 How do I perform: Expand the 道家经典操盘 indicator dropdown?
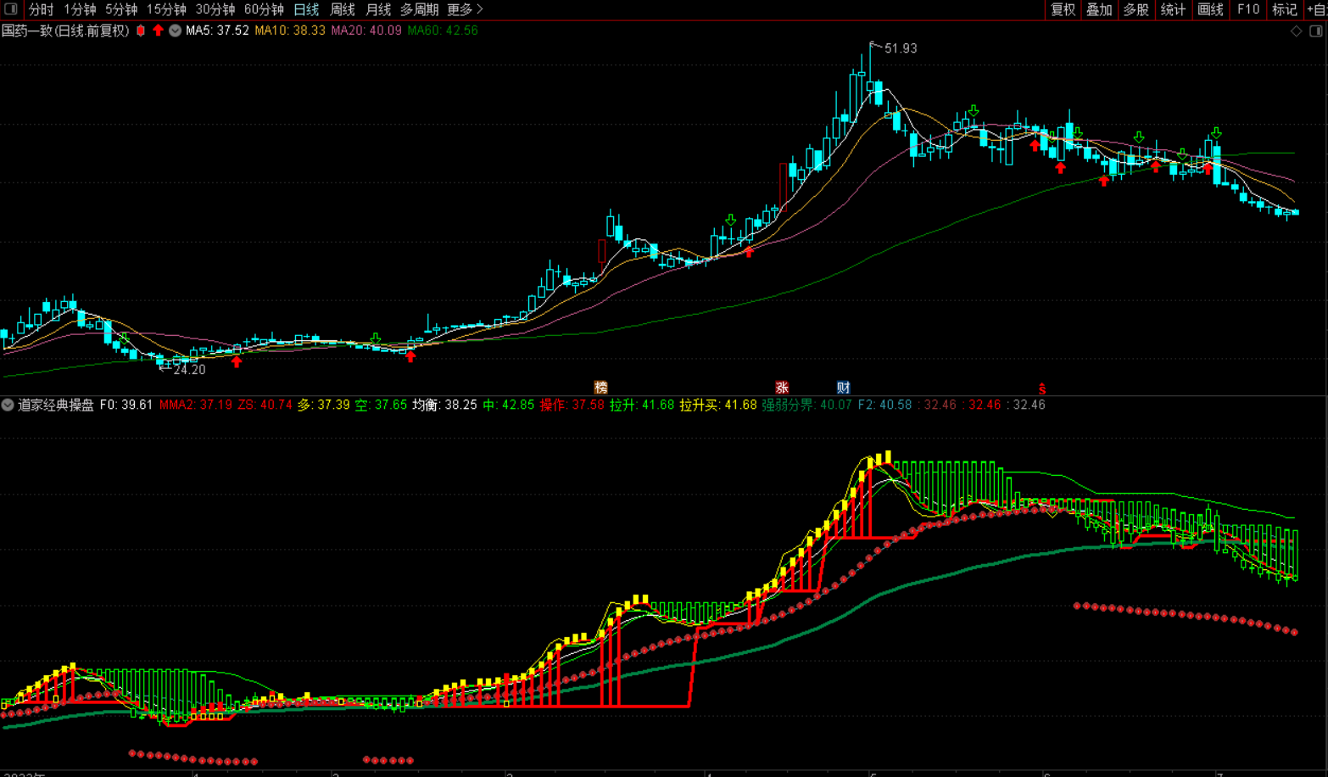[8, 405]
